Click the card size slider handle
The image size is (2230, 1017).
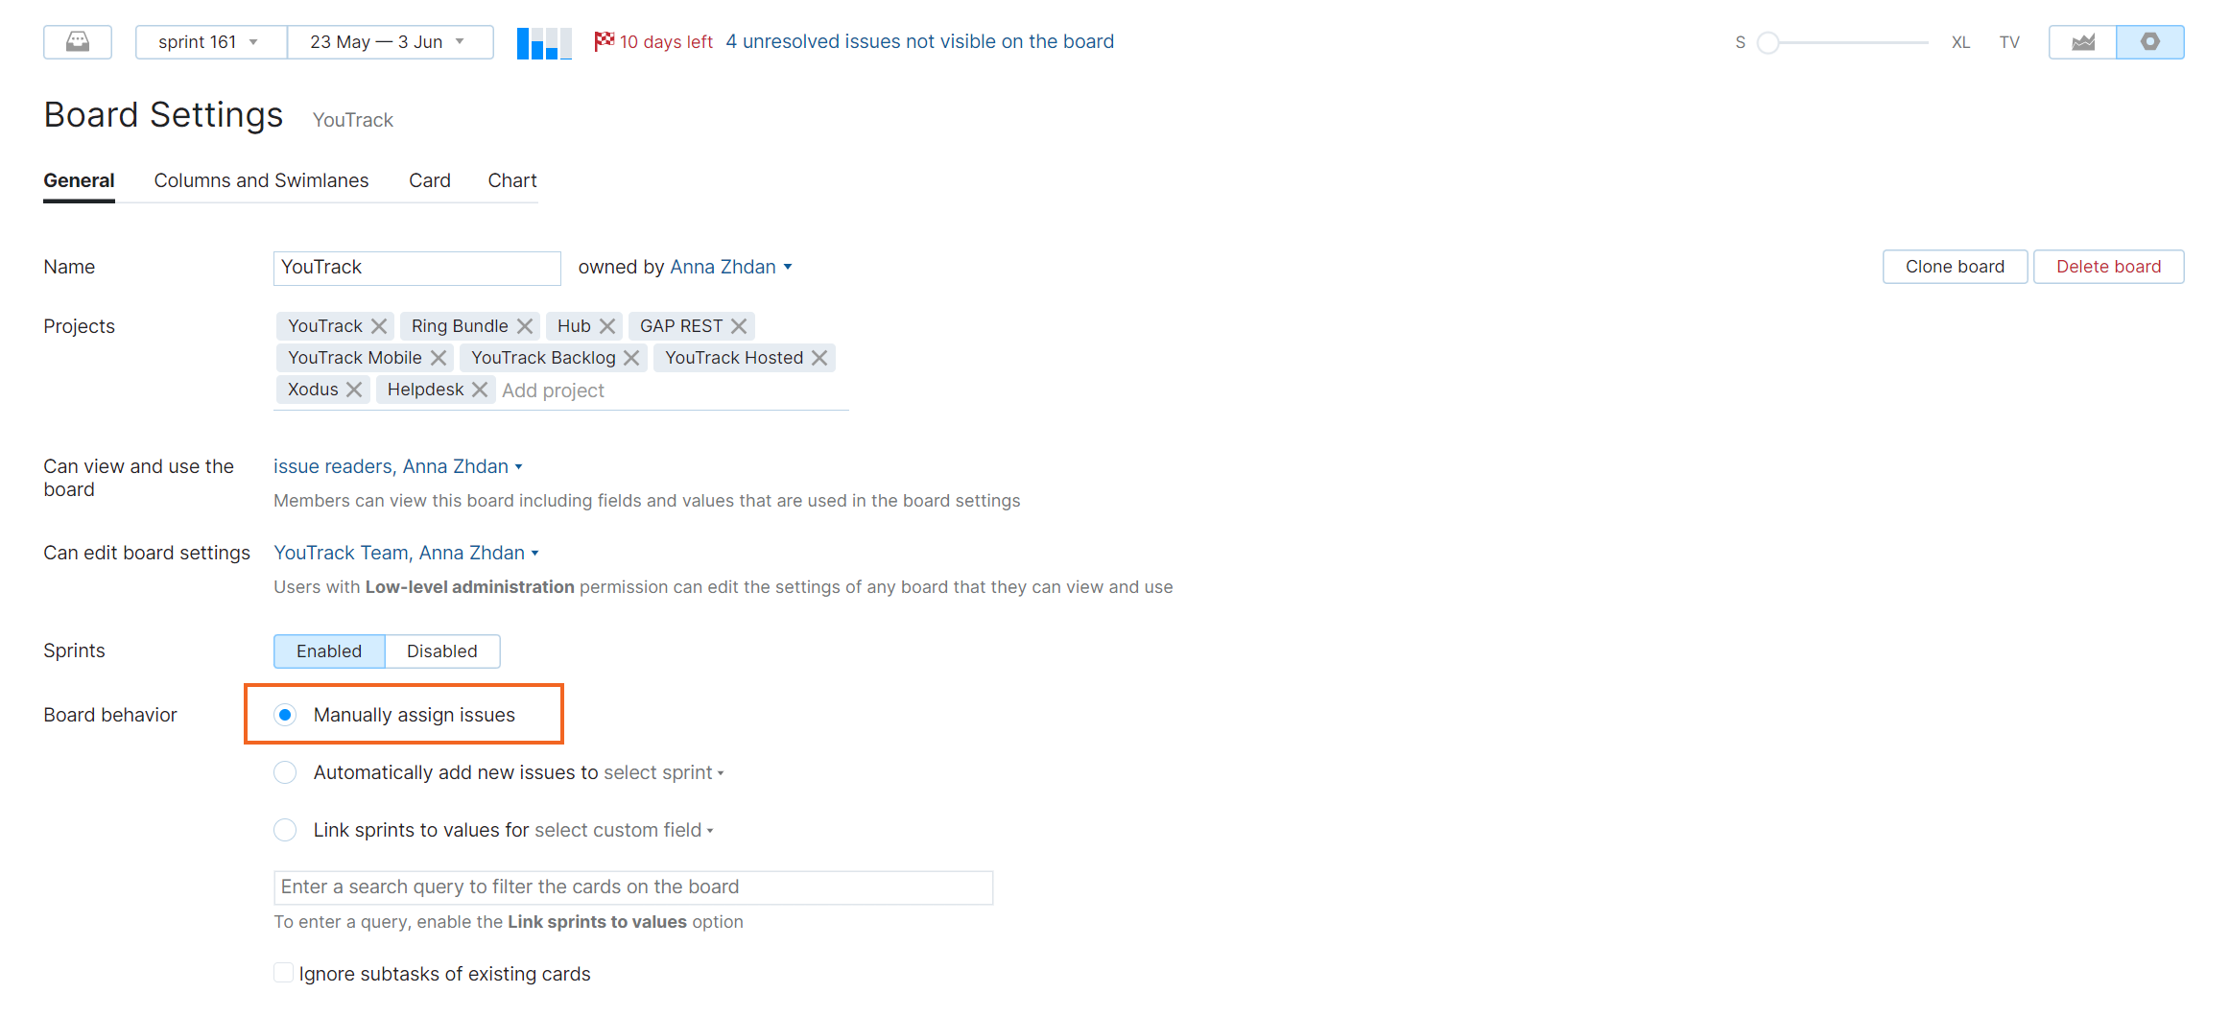pyautogui.click(x=1767, y=42)
